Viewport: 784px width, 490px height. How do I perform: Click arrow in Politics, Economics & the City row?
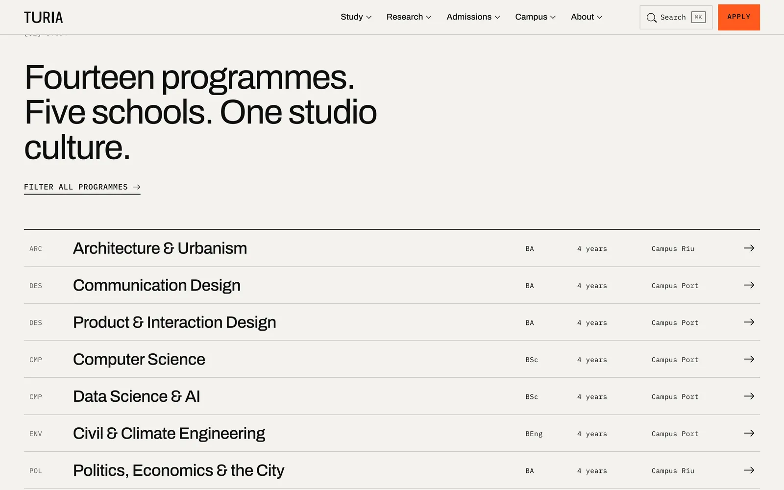(749, 470)
